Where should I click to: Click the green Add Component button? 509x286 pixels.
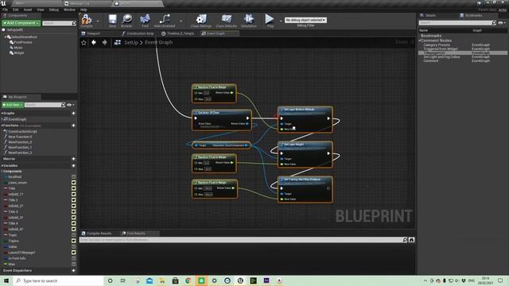click(21, 23)
